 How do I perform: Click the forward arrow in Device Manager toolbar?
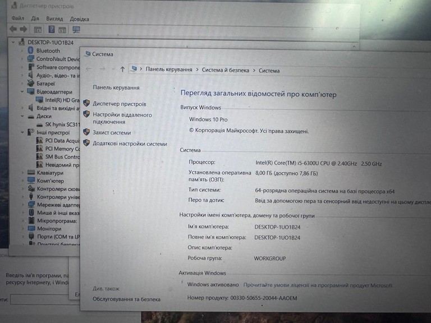(24, 29)
